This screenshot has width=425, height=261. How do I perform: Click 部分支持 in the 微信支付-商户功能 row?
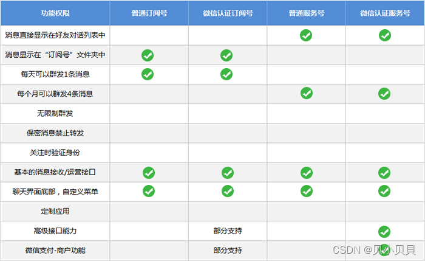[x=228, y=250]
